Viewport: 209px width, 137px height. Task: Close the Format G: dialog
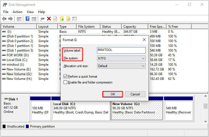click(x=144, y=40)
